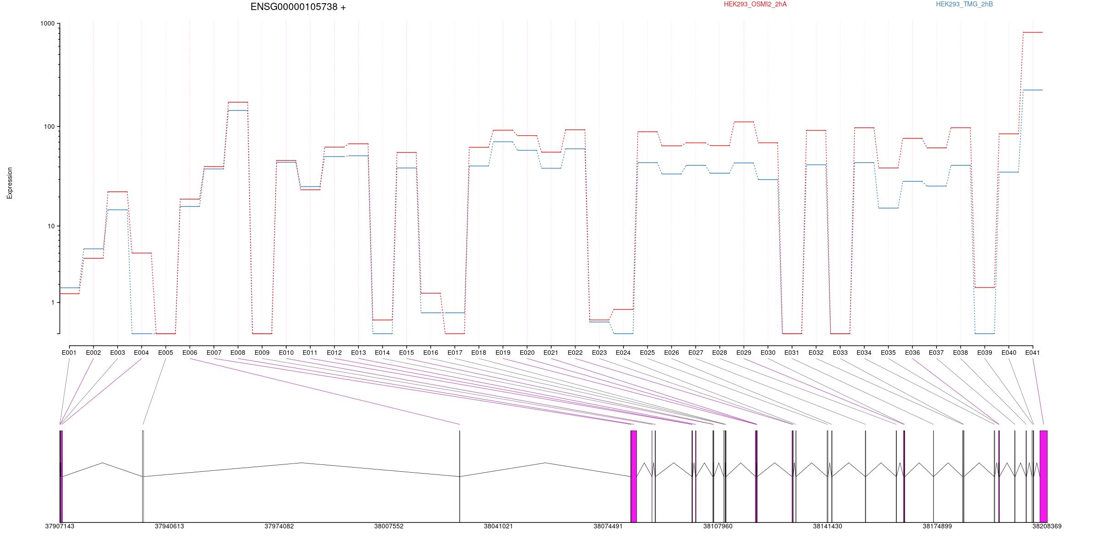The image size is (1097, 548).
Task: Click the red E041 expression segment
Action: pos(1033,32)
